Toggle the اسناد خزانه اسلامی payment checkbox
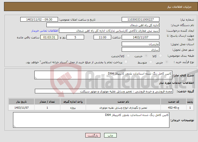 126,62
